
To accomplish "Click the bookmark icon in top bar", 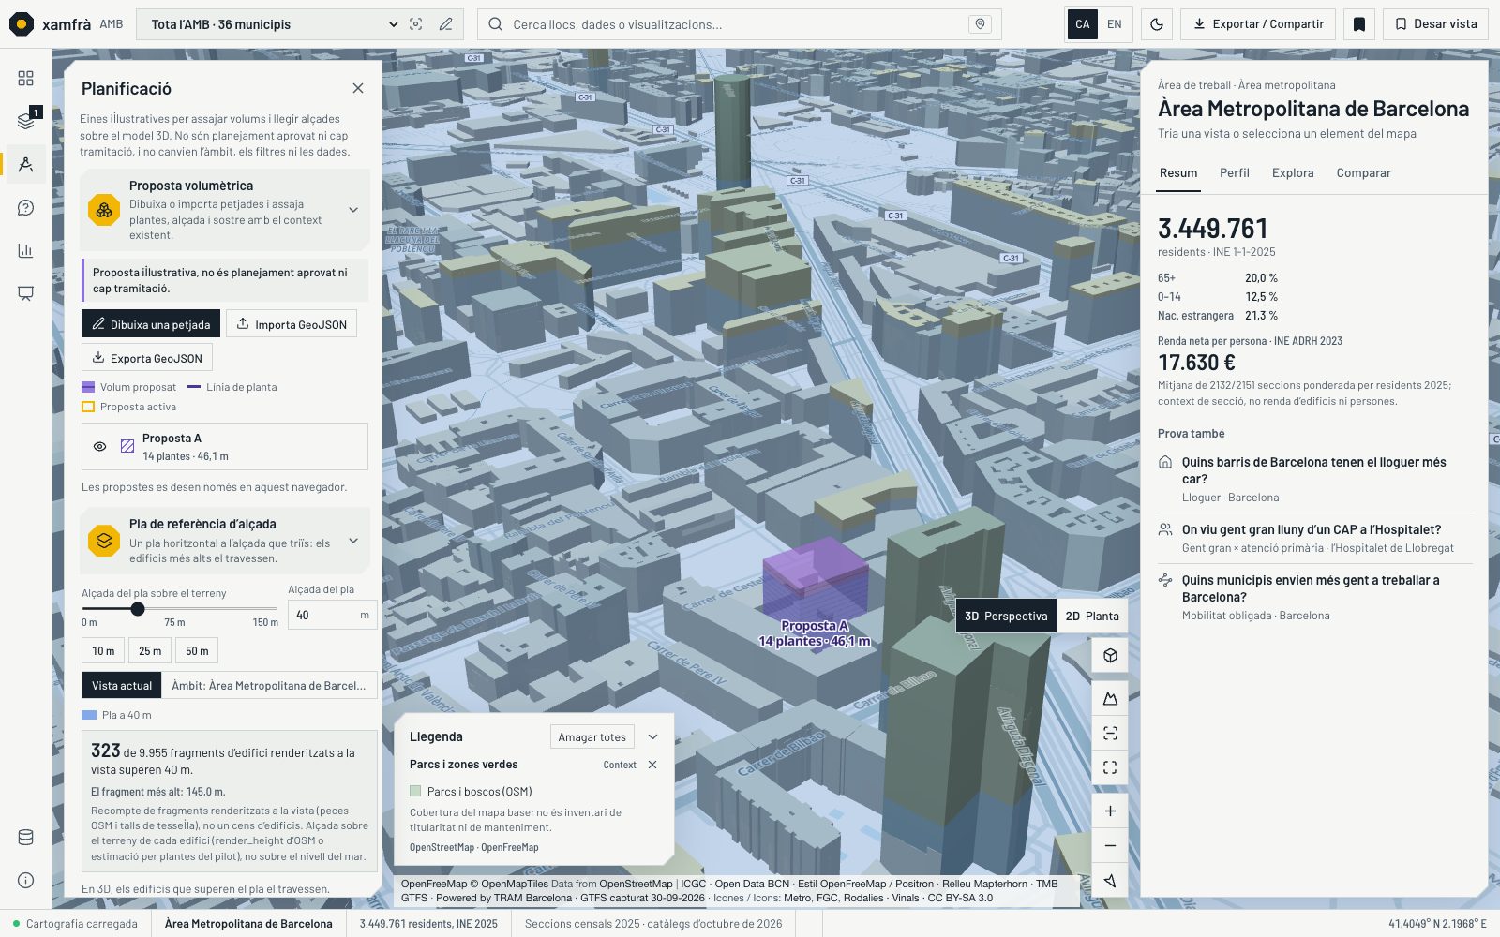I will (1359, 24).
